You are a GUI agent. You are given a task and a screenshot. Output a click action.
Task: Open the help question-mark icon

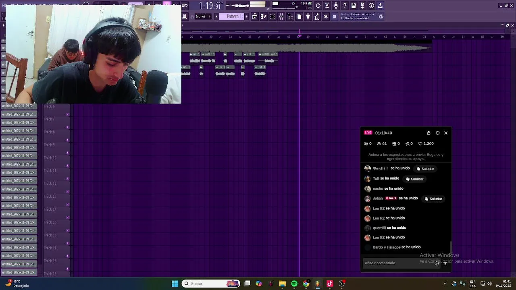click(x=345, y=6)
